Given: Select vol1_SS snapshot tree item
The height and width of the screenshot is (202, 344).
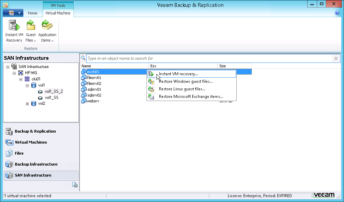Looking at the screenshot, I should 52,98.
